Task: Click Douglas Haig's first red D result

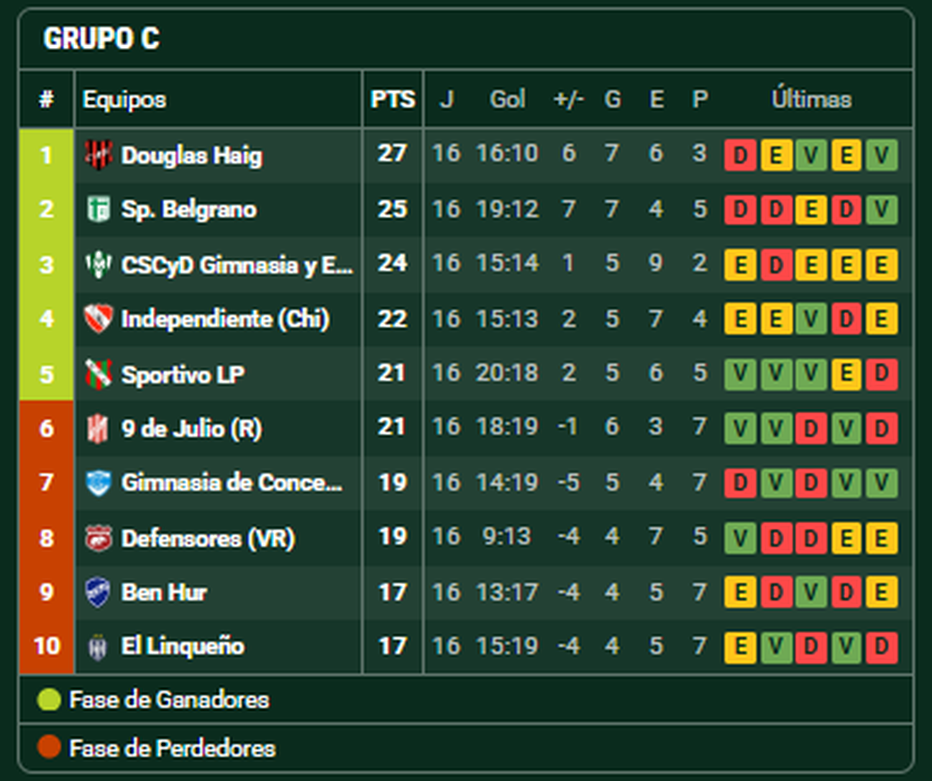Action: [740, 155]
